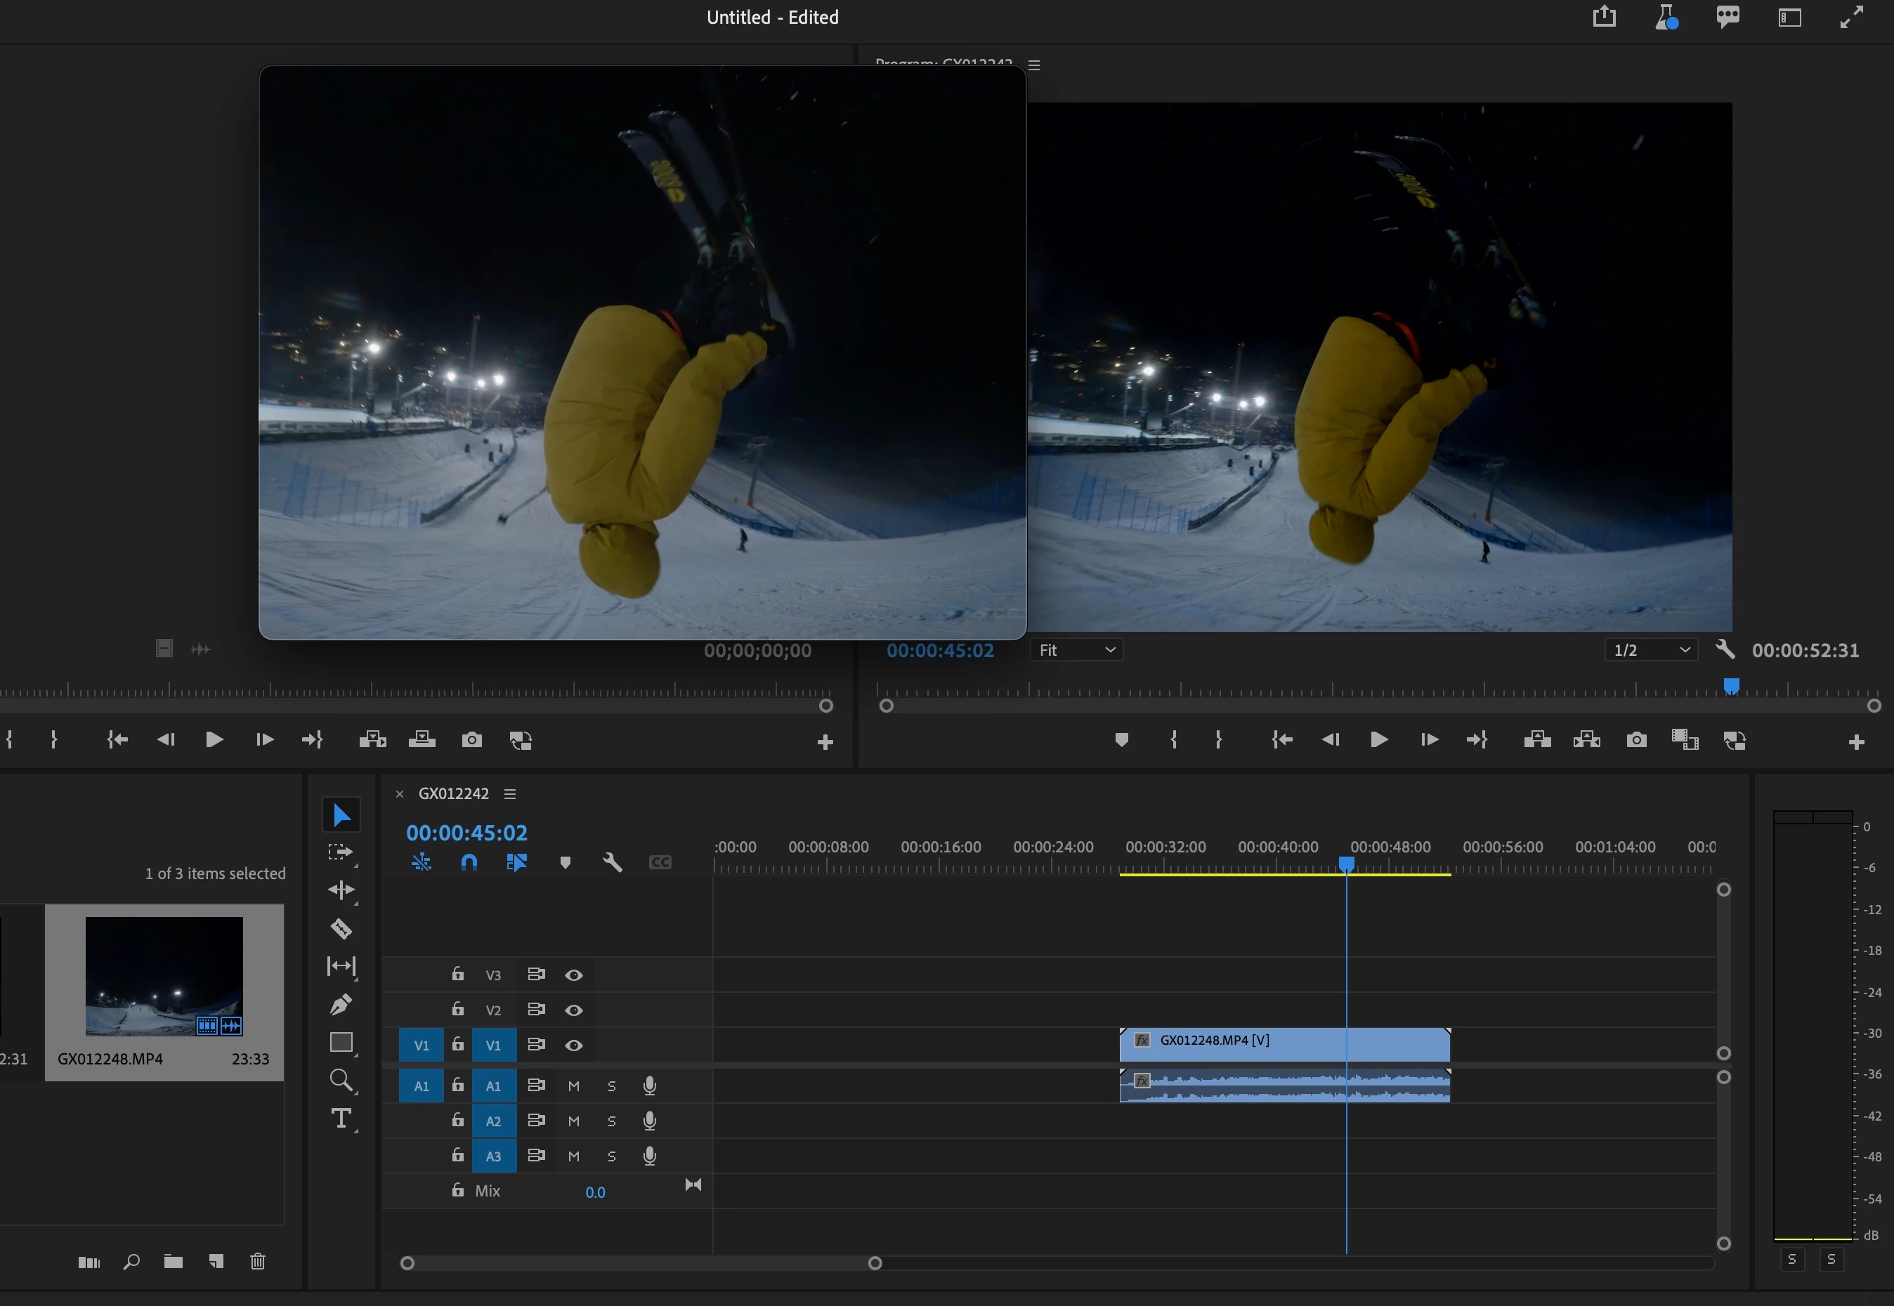Select the Track Select Forward tool
This screenshot has height=1306, width=1894.
point(341,852)
